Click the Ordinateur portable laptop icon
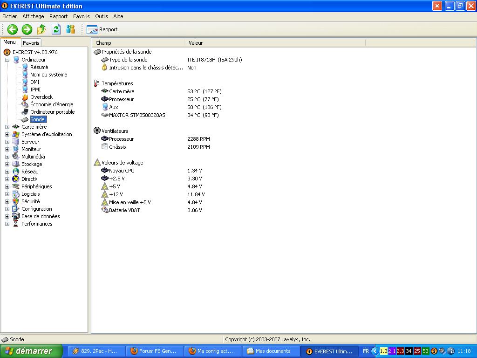This screenshot has height=358, width=477. pos(25,112)
